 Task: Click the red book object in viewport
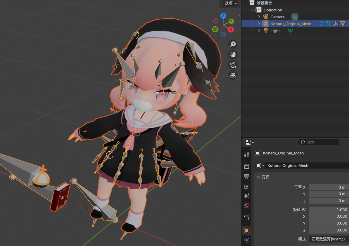60,197
